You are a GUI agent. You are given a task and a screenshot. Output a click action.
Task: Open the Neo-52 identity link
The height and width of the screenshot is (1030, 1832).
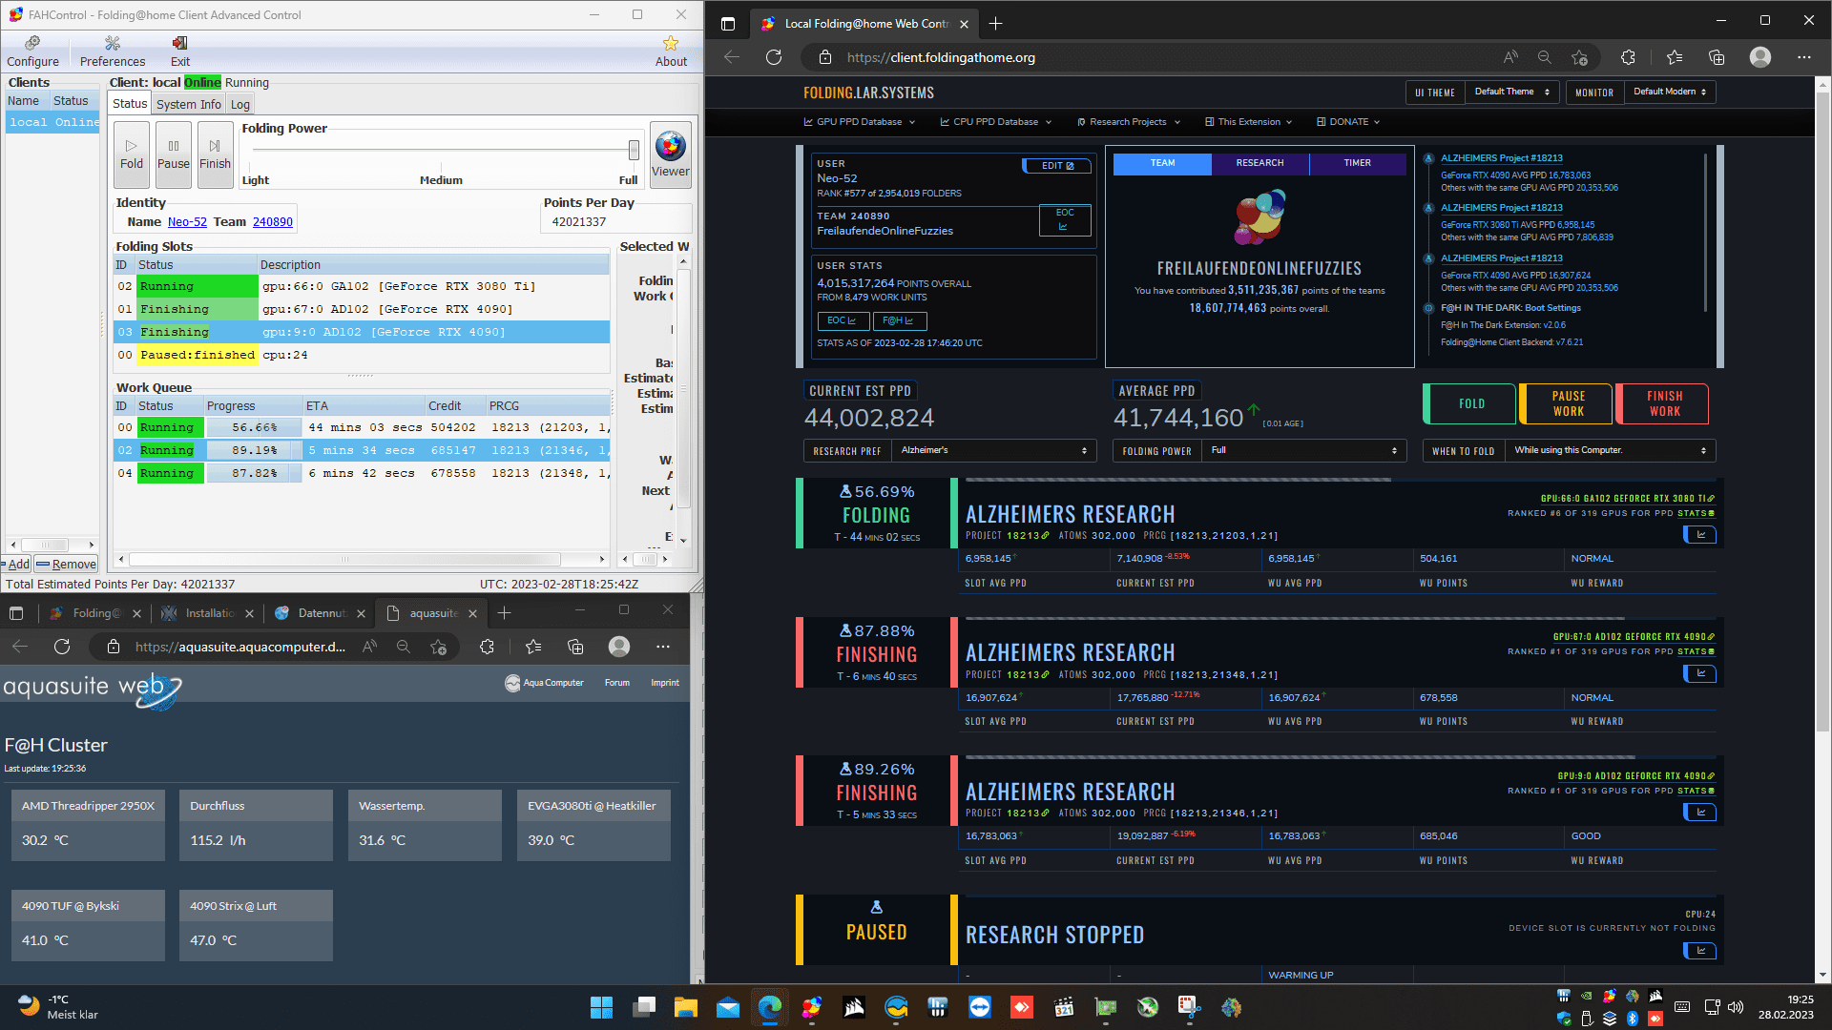pyautogui.click(x=187, y=222)
